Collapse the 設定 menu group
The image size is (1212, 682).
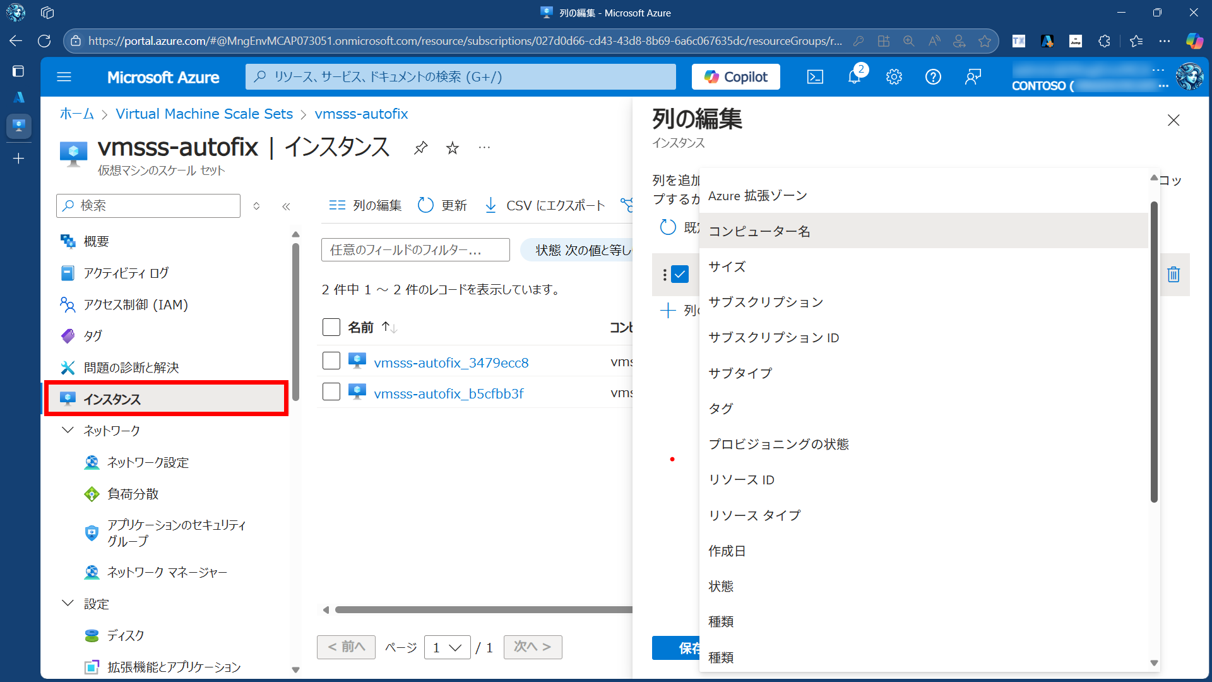click(x=68, y=604)
